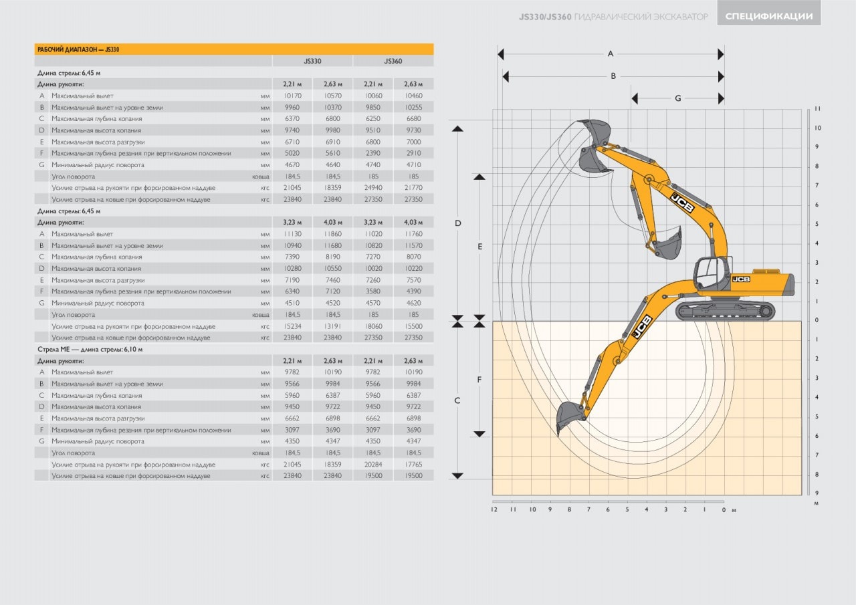Select the value 7390

[x=292, y=257]
